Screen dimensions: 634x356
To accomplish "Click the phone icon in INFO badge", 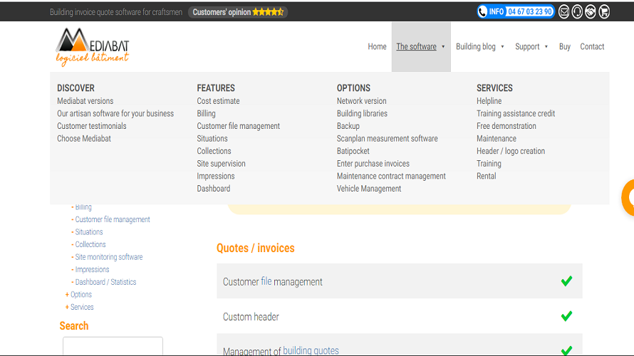I will [x=482, y=11].
